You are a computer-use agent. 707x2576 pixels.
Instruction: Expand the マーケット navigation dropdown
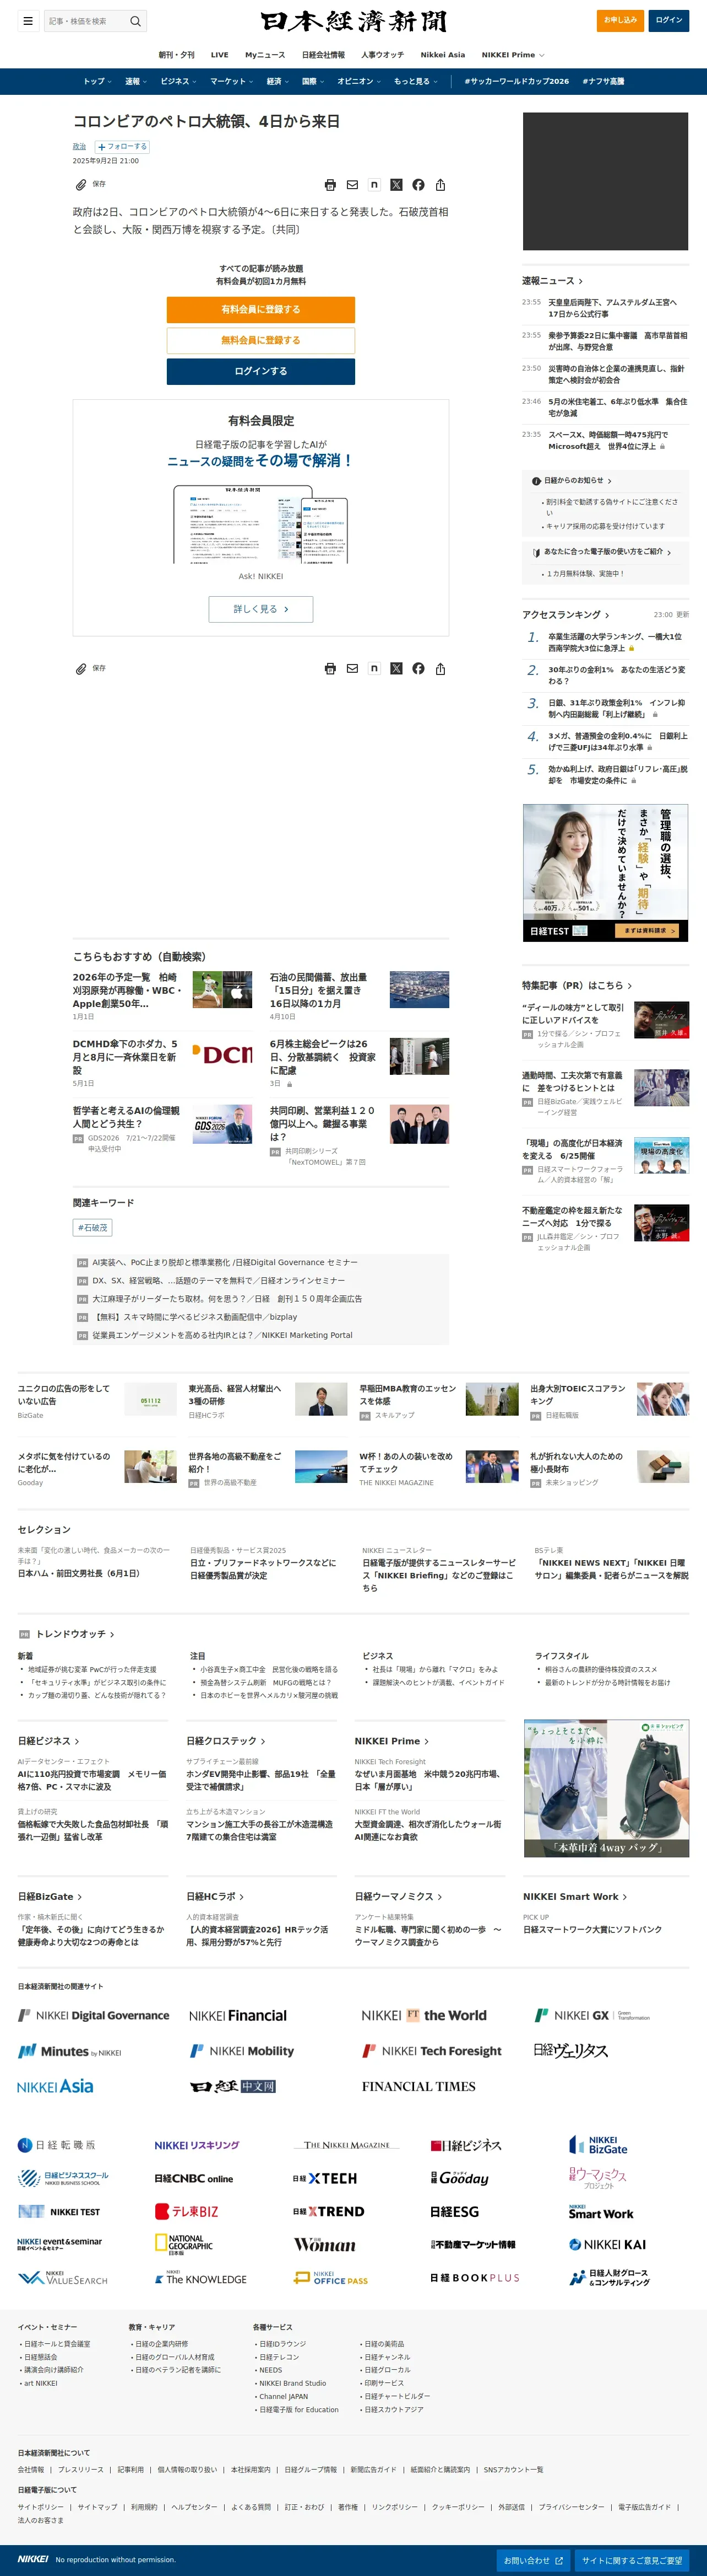tap(232, 81)
